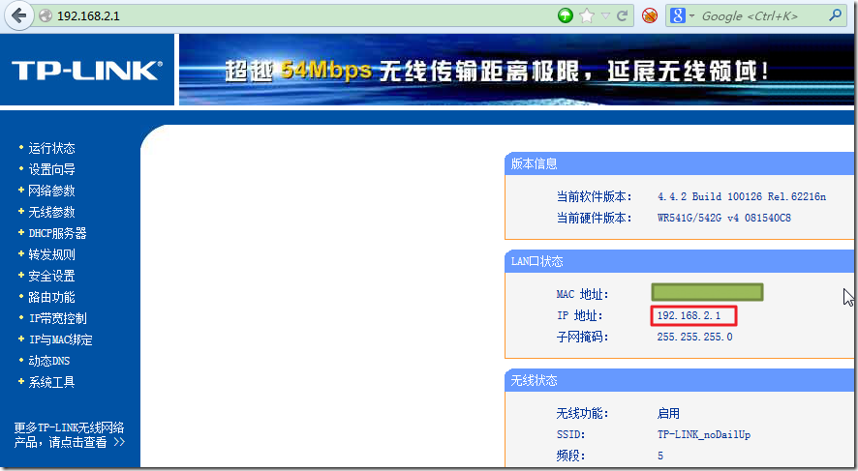Image resolution: width=858 pixels, height=471 pixels.
Task: Open 运行状态 in the sidebar
Action: click(x=51, y=148)
